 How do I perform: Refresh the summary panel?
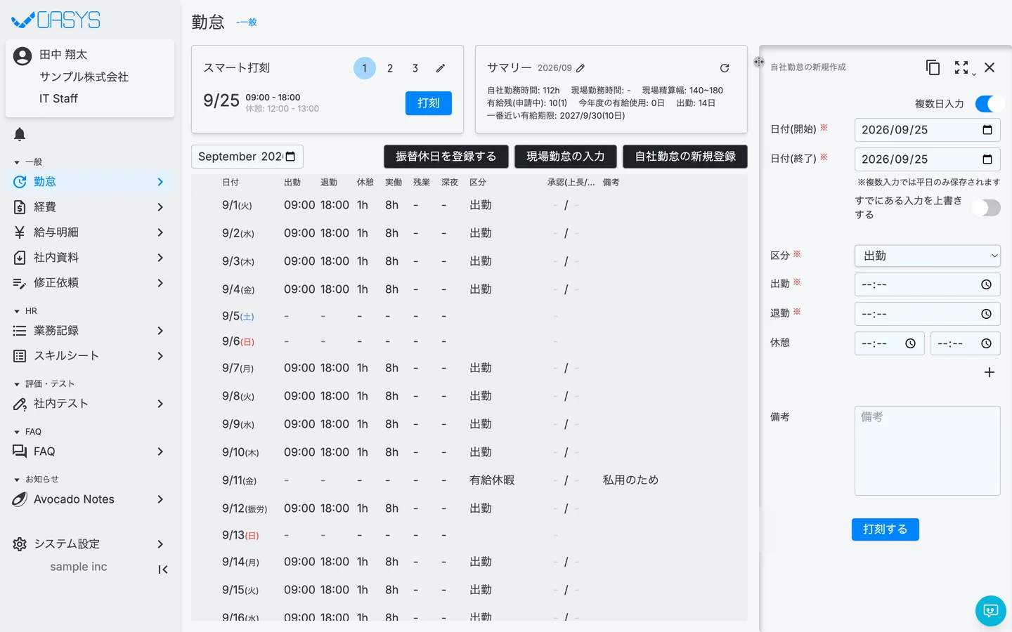click(x=725, y=68)
